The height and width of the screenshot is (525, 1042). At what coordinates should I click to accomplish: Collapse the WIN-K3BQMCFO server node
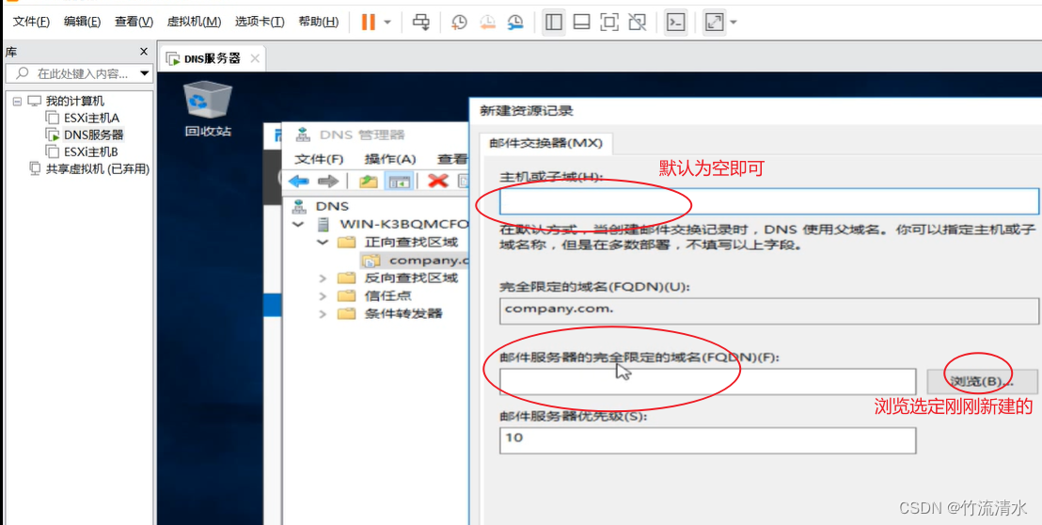click(x=297, y=224)
